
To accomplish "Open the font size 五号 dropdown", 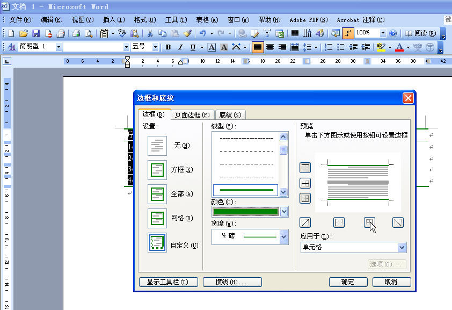I will [155, 47].
